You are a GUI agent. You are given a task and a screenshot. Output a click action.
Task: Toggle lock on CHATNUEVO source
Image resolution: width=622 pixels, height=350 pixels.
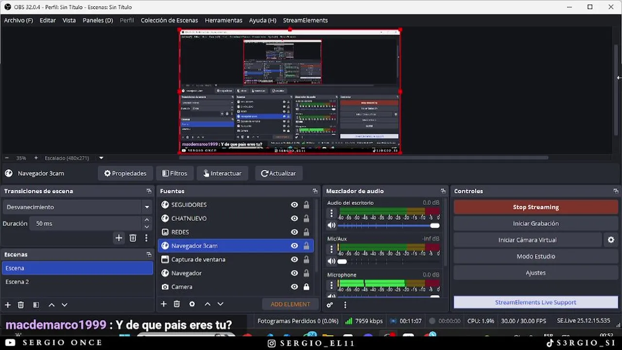(x=306, y=219)
